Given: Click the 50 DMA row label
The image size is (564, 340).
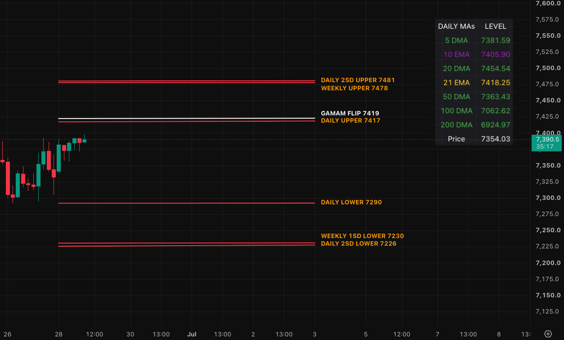Looking at the screenshot, I should (x=456, y=97).
